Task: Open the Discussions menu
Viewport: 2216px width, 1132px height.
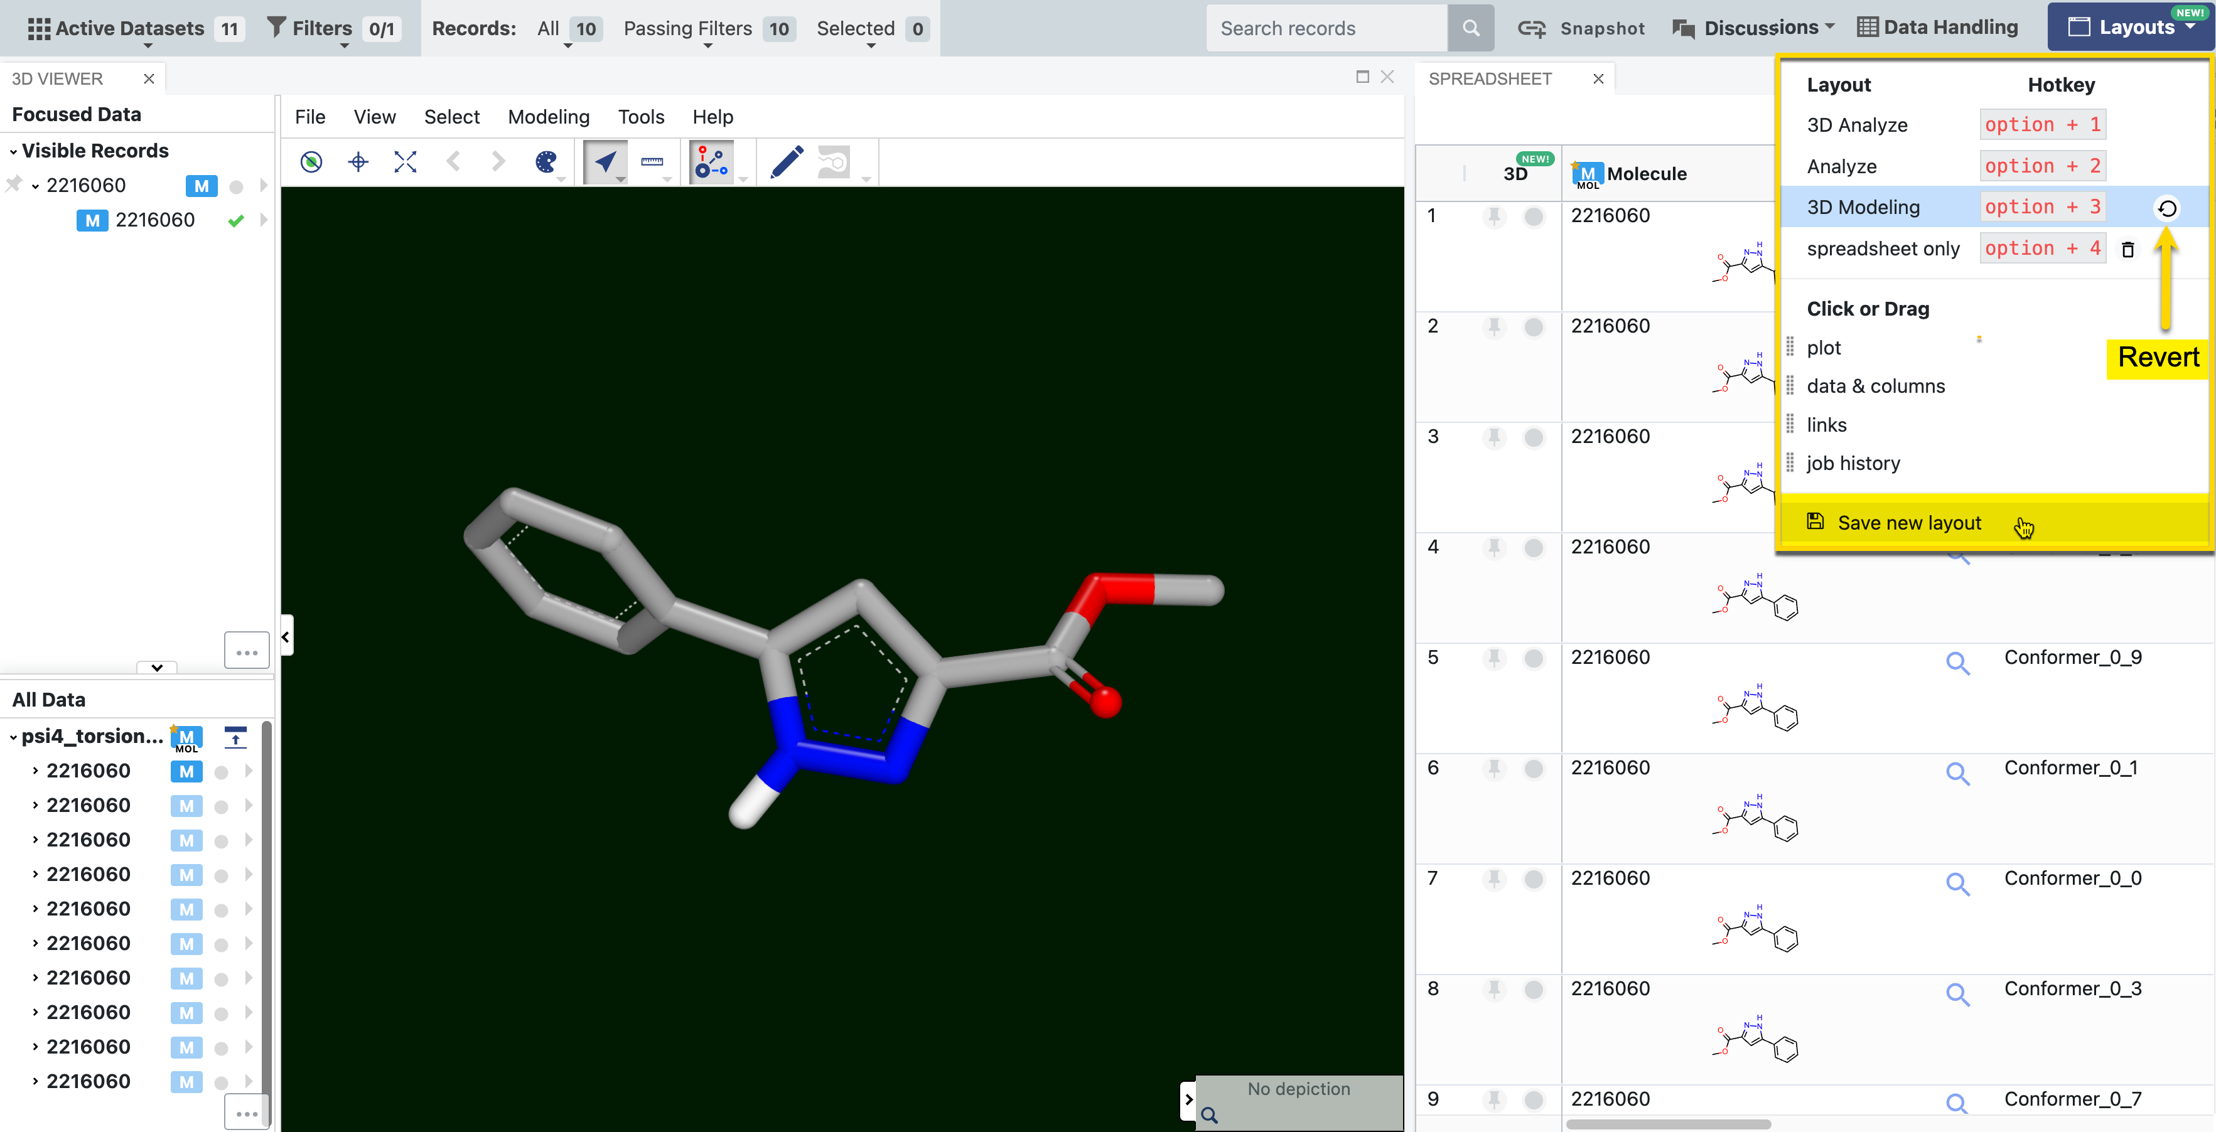Action: pyautogui.click(x=1753, y=28)
